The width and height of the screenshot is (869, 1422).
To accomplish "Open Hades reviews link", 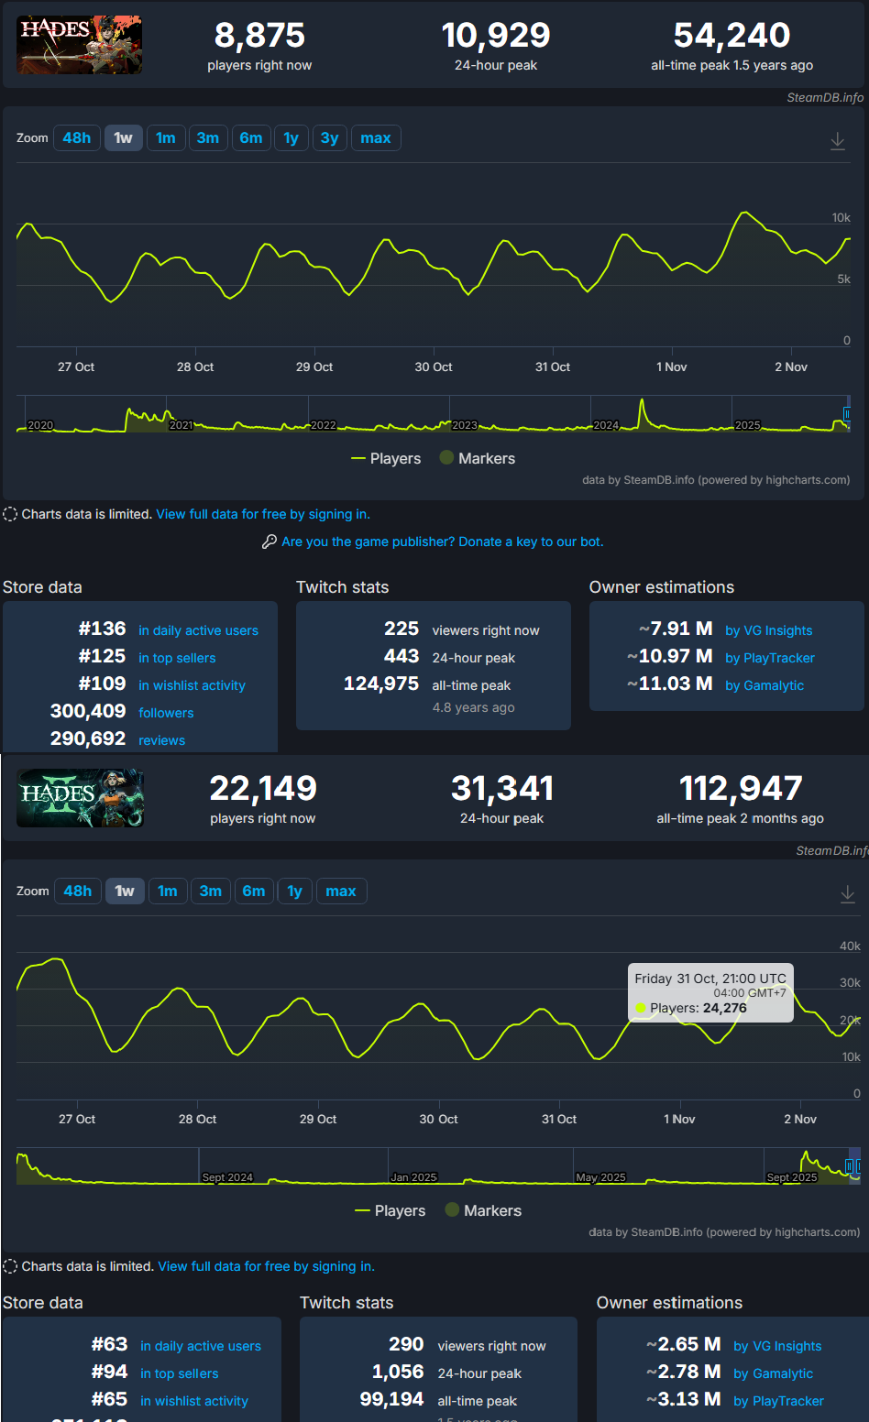I will click(x=161, y=740).
